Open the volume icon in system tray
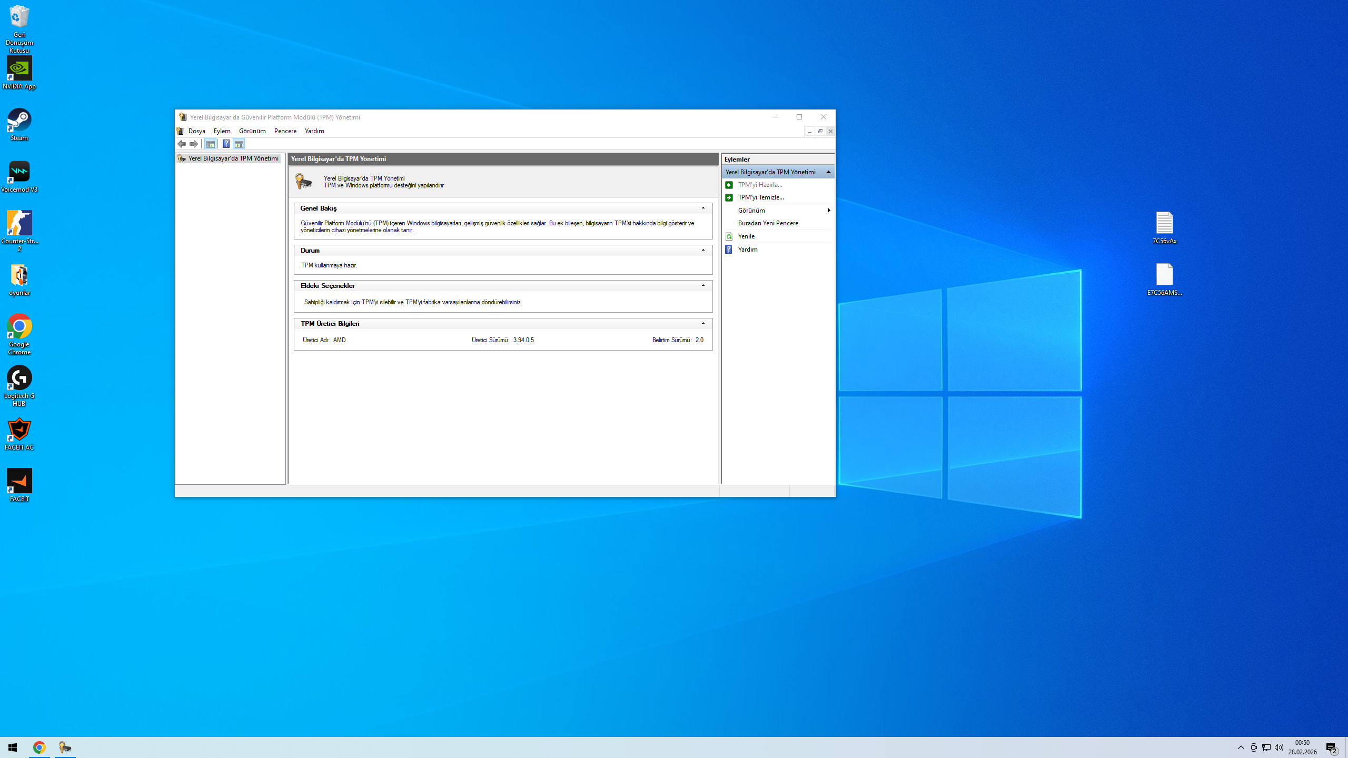This screenshot has height=758, width=1348. [x=1279, y=747]
